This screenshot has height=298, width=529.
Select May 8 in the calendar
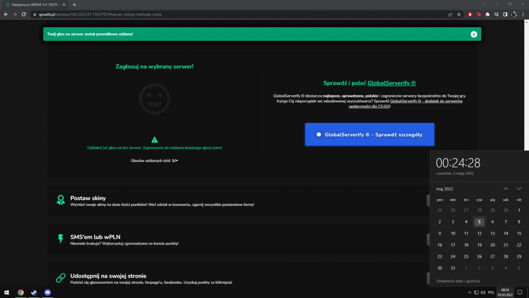[x=519, y=222]
